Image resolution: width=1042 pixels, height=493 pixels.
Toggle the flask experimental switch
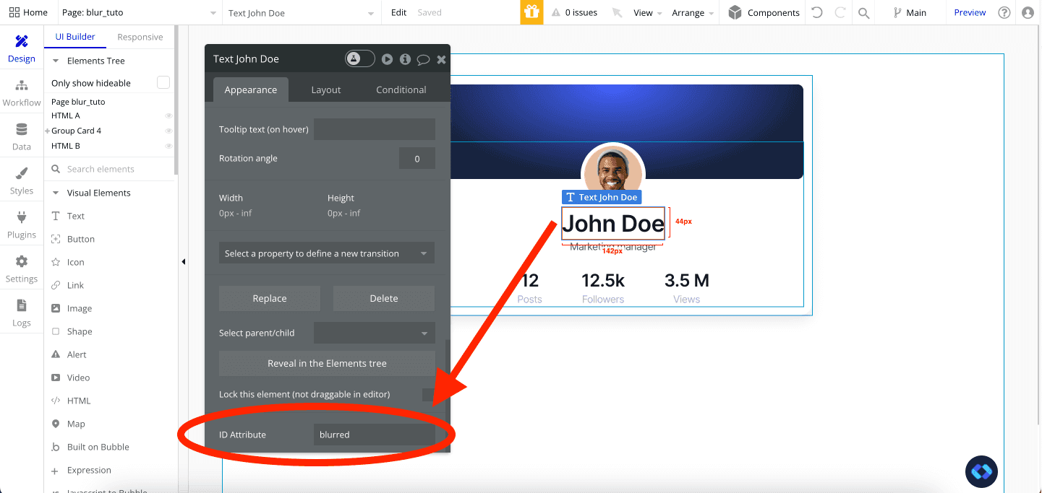pos(360,59)
